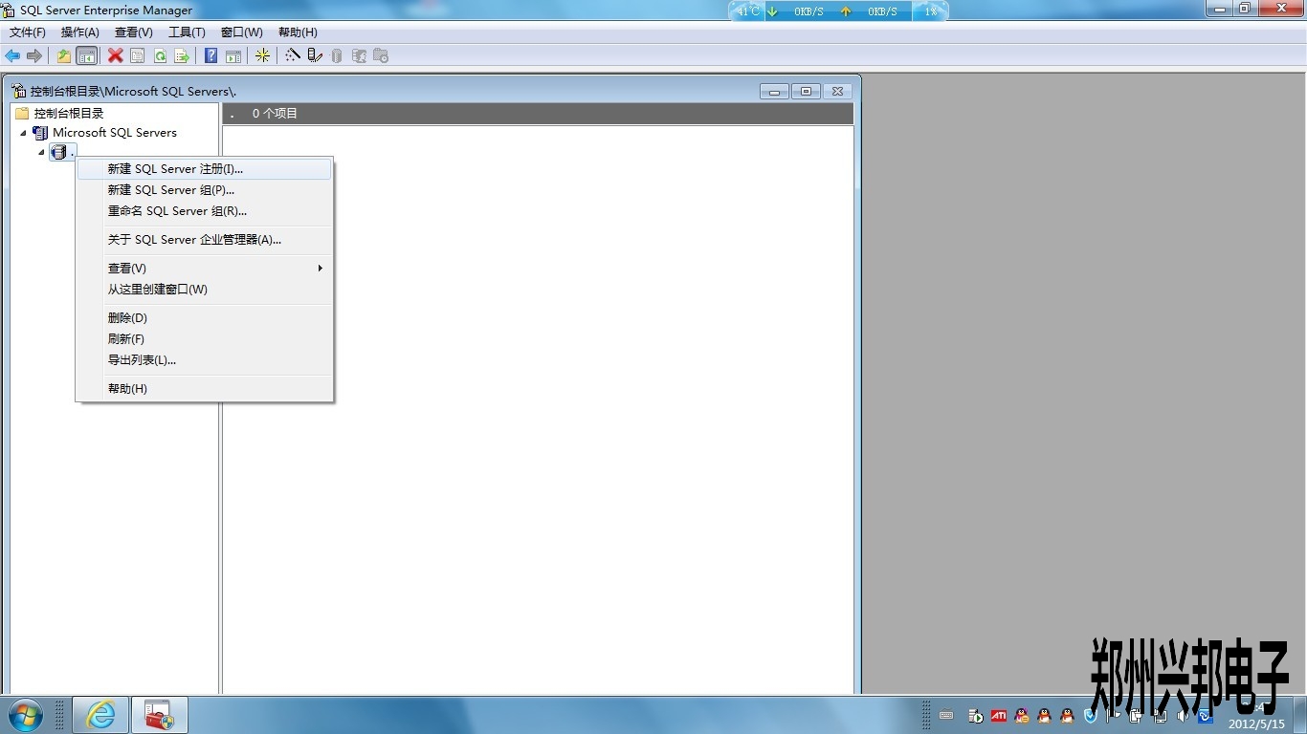Toggle the Show/Hide console tree button
Viewport: 1307px width, 734px height.
click(87, 56)
